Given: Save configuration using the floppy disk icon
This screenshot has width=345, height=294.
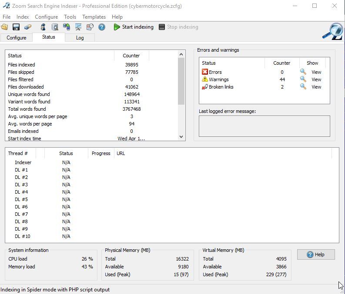Looking at the screenshot, I should point(16,27).
